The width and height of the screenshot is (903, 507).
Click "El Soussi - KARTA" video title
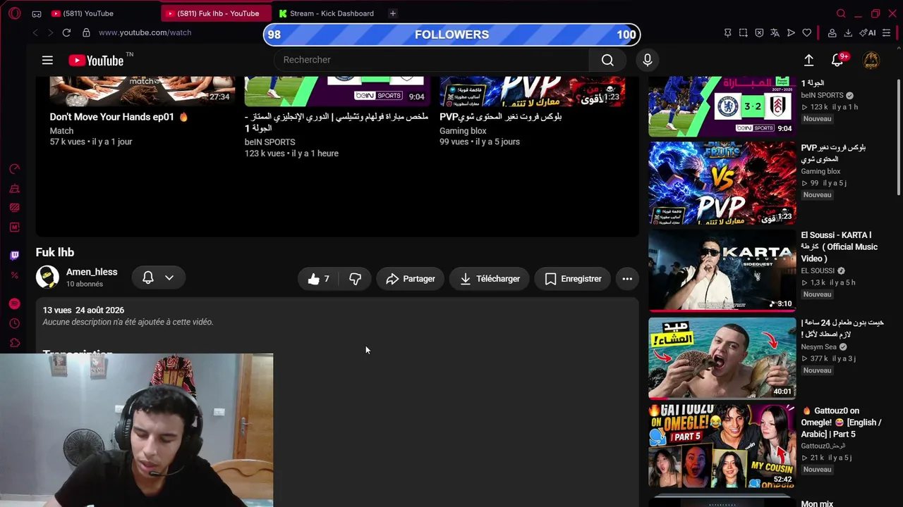tap(840, 246)
